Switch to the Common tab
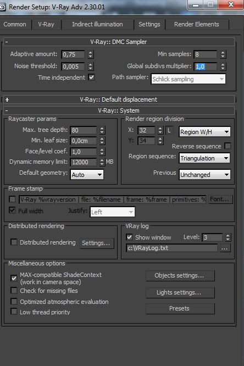244x366 pixels. pyautogui.click(x=15, y=24)
